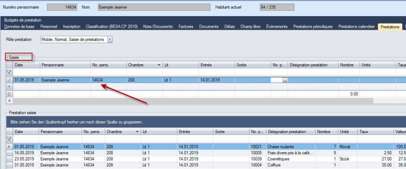Click the Lit header in Saisie grid
This screenshot has height=169, width=406.
(180, 65)
